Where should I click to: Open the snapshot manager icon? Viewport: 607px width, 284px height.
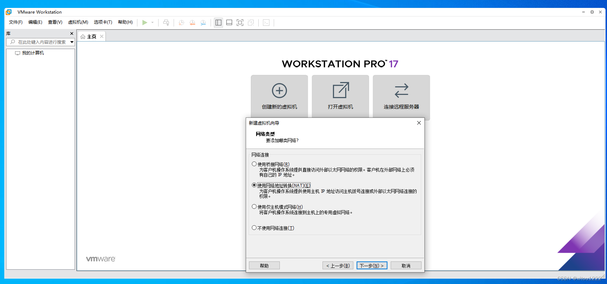pyautogui.click(x=203, y=23)
